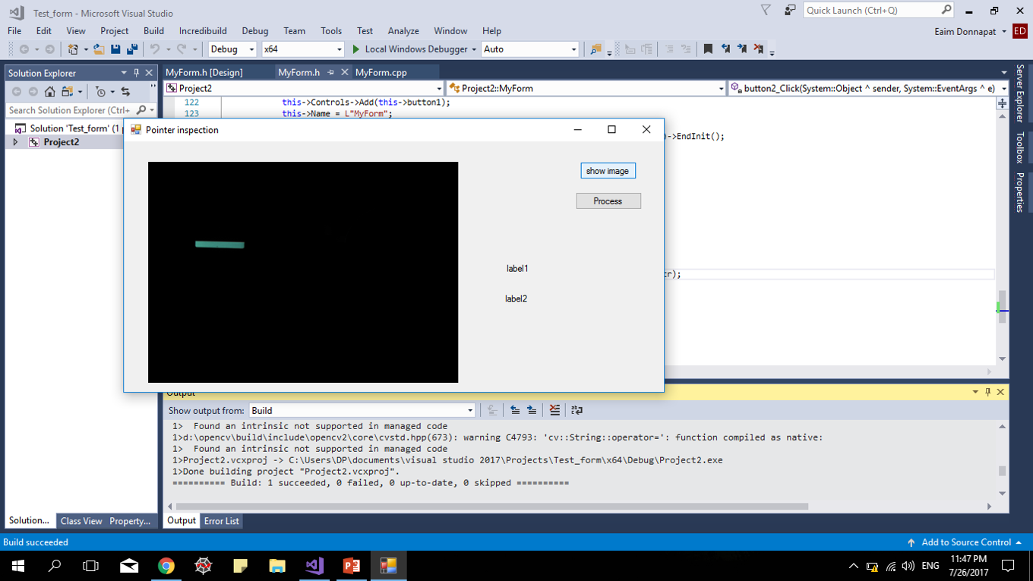The height and width of the screenshot is (581, 1033).
Task: Open the Eaim Donnapat account menu
Action: (x=971, y=31)
